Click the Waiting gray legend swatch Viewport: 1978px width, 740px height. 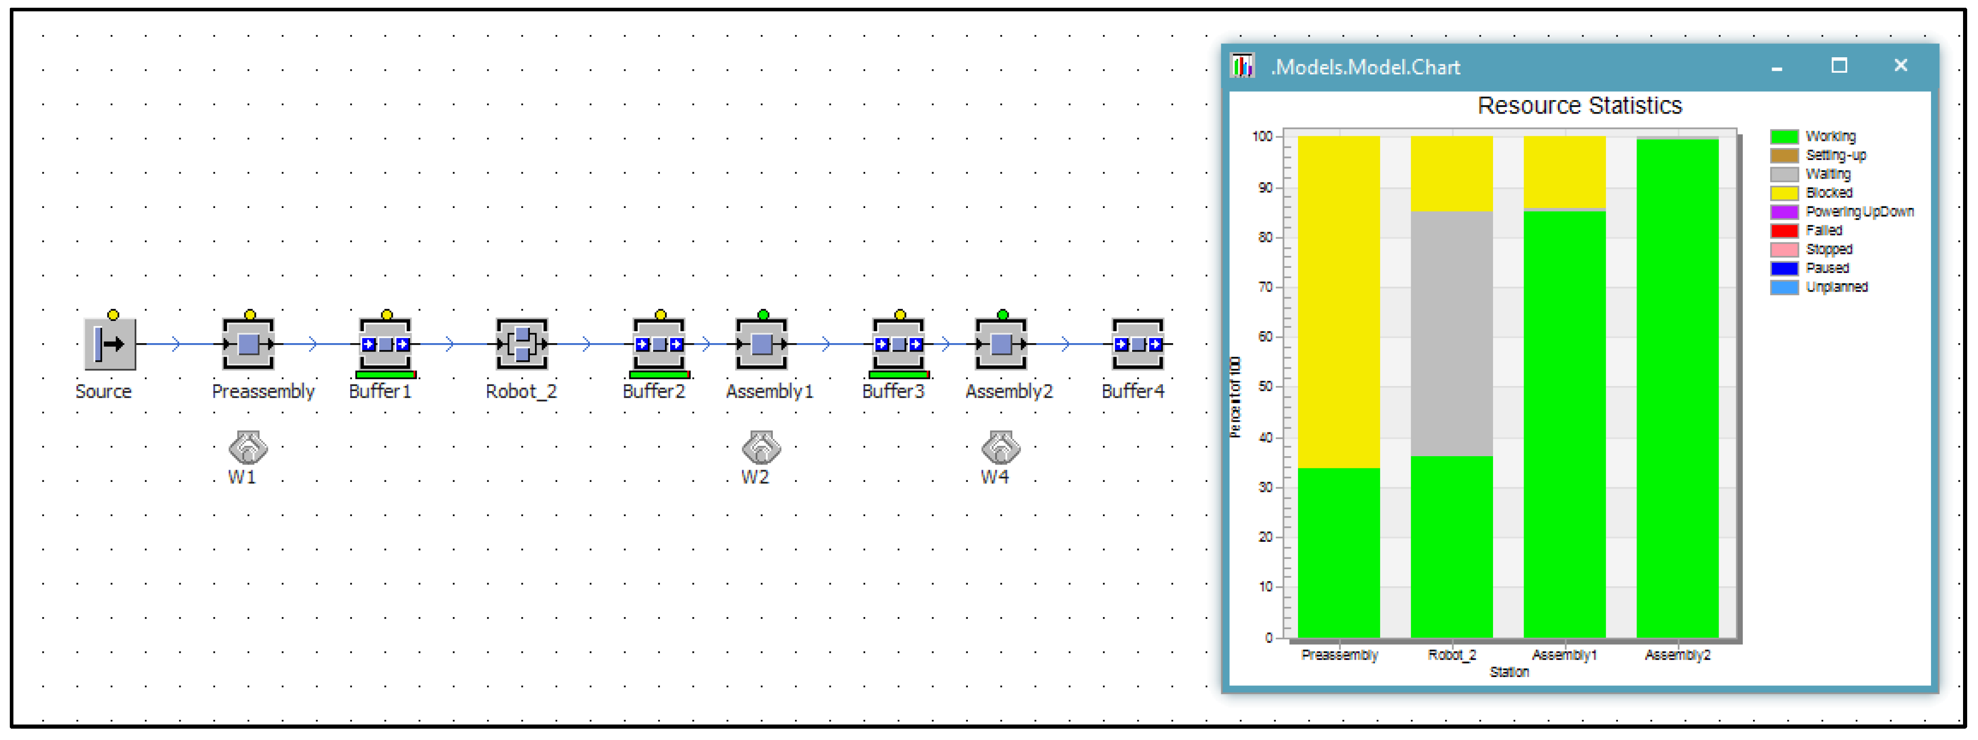click(1784, 174)
